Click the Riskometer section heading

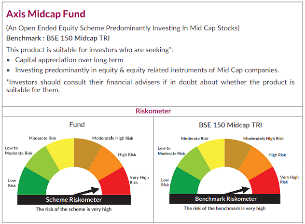[152, 111]
